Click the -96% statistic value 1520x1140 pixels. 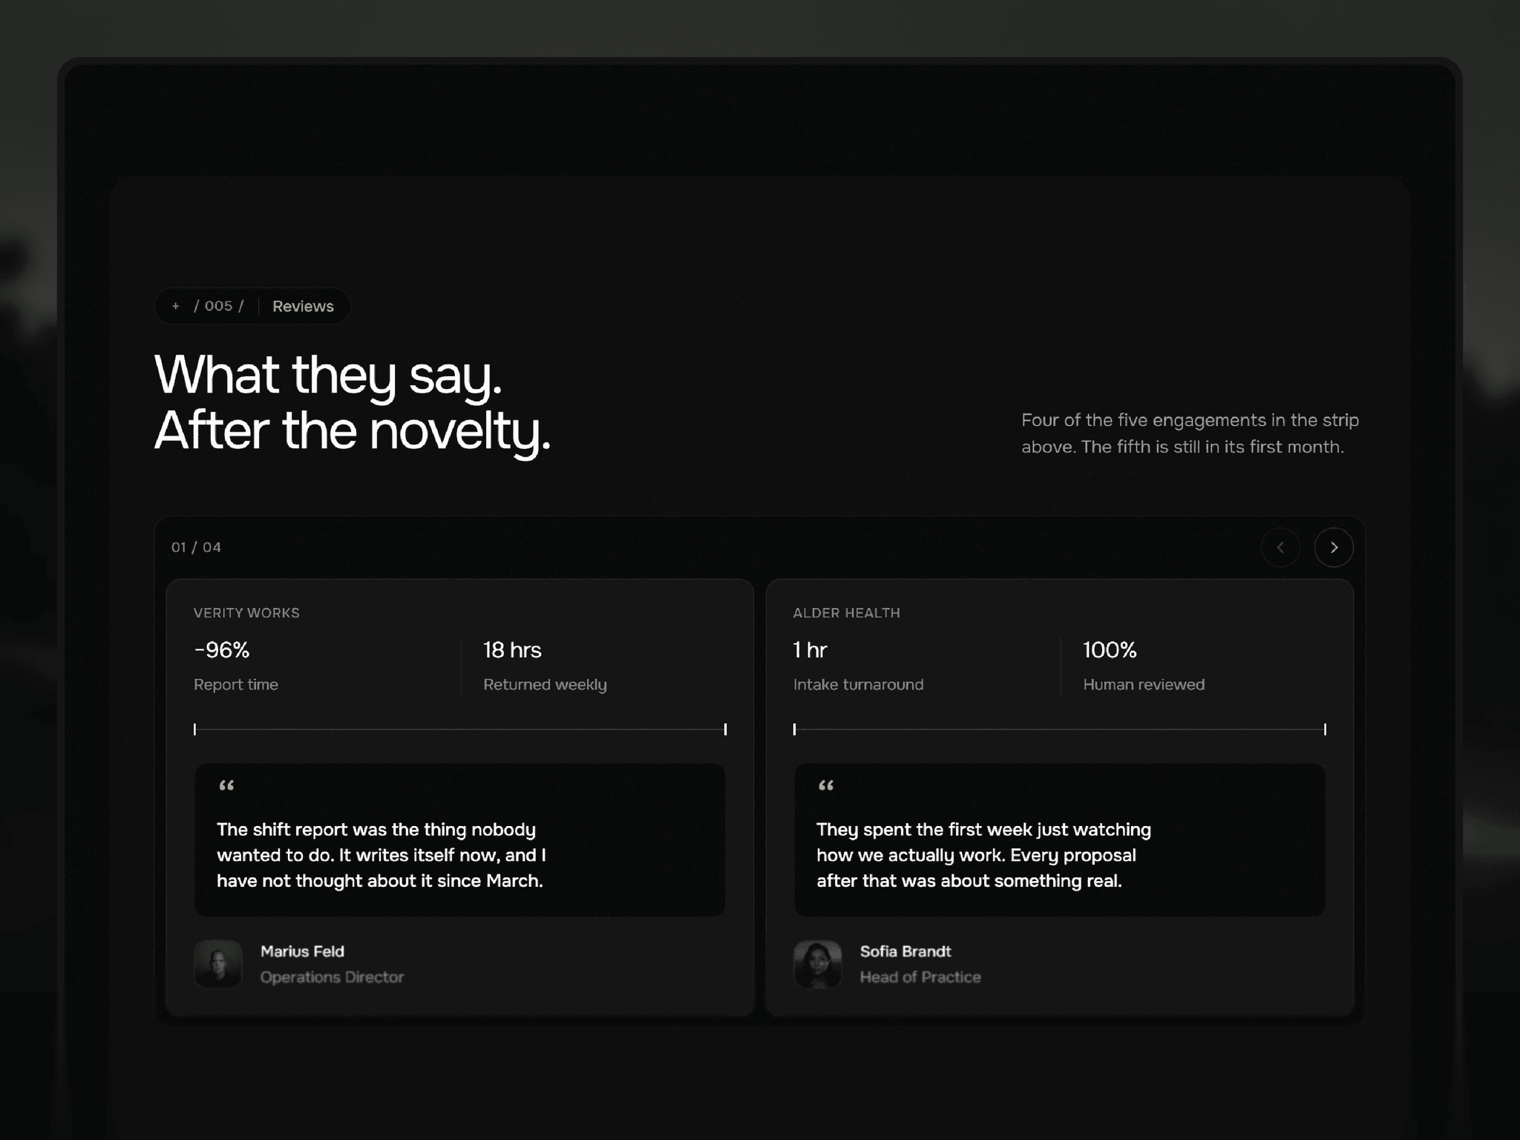(x=222, y=649)
